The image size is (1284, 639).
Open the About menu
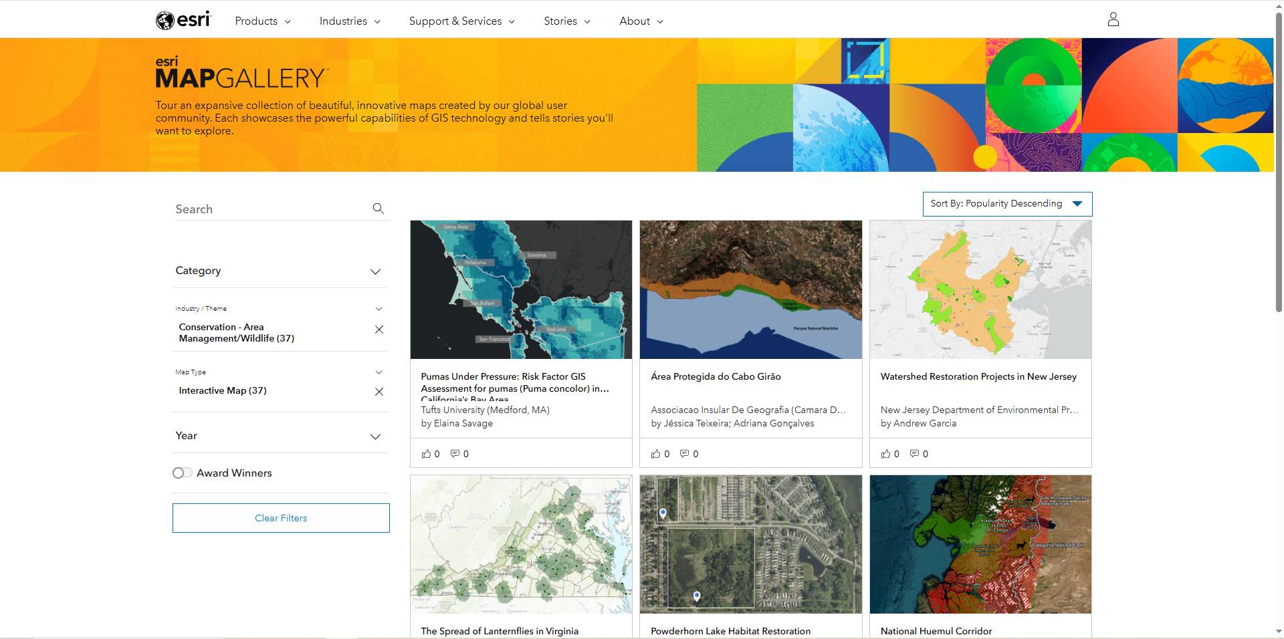[x=641, y=21]
